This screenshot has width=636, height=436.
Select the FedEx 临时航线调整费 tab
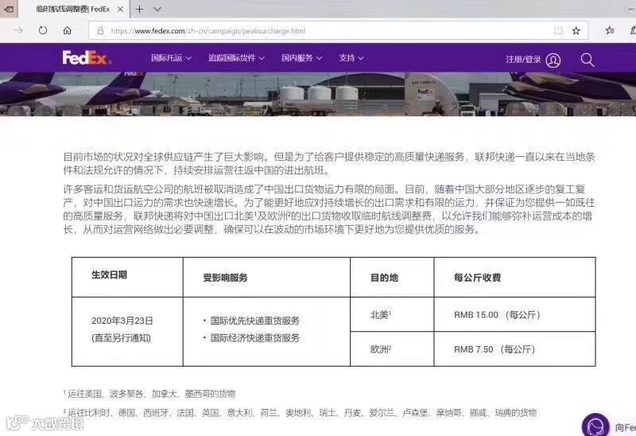(74, 9)
